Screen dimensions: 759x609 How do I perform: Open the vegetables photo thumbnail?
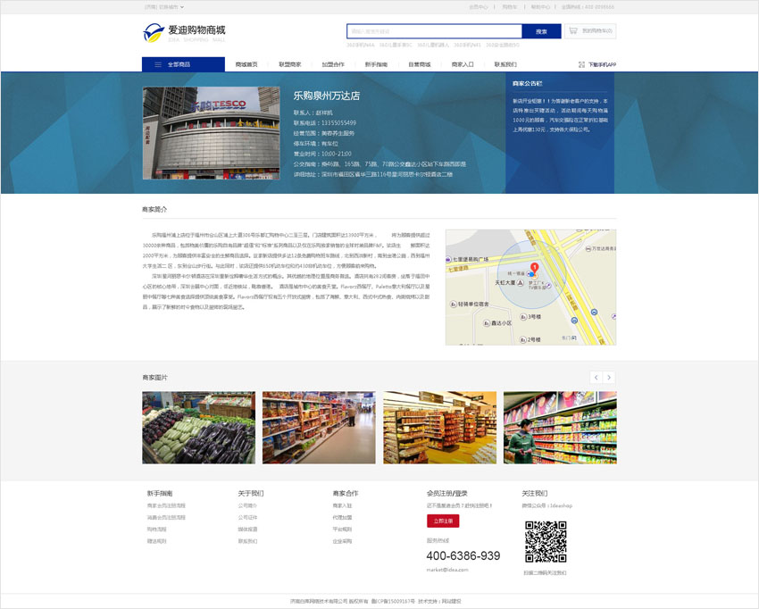[x=198, y=427]
